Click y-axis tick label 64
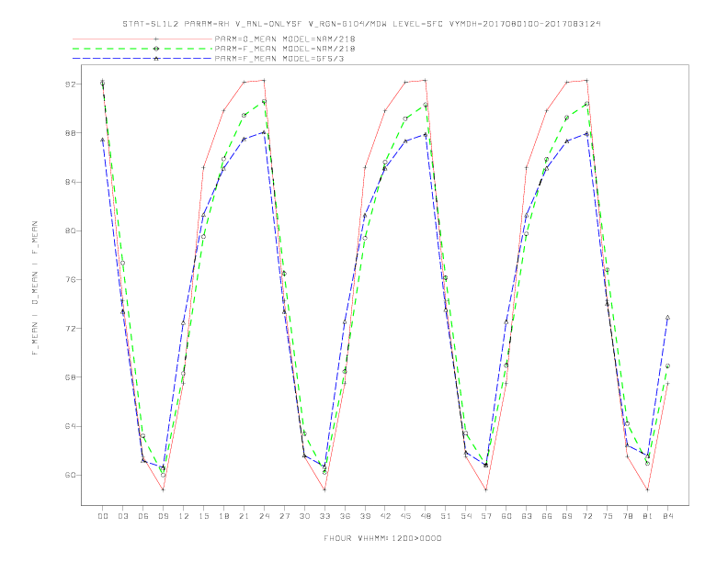Image resolution: width=728 pixels, height=562 pixels. (70, 426)
